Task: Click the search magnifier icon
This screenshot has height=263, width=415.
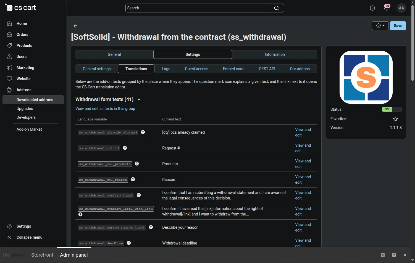Action: pyautogui.click(x=276, y=8)
